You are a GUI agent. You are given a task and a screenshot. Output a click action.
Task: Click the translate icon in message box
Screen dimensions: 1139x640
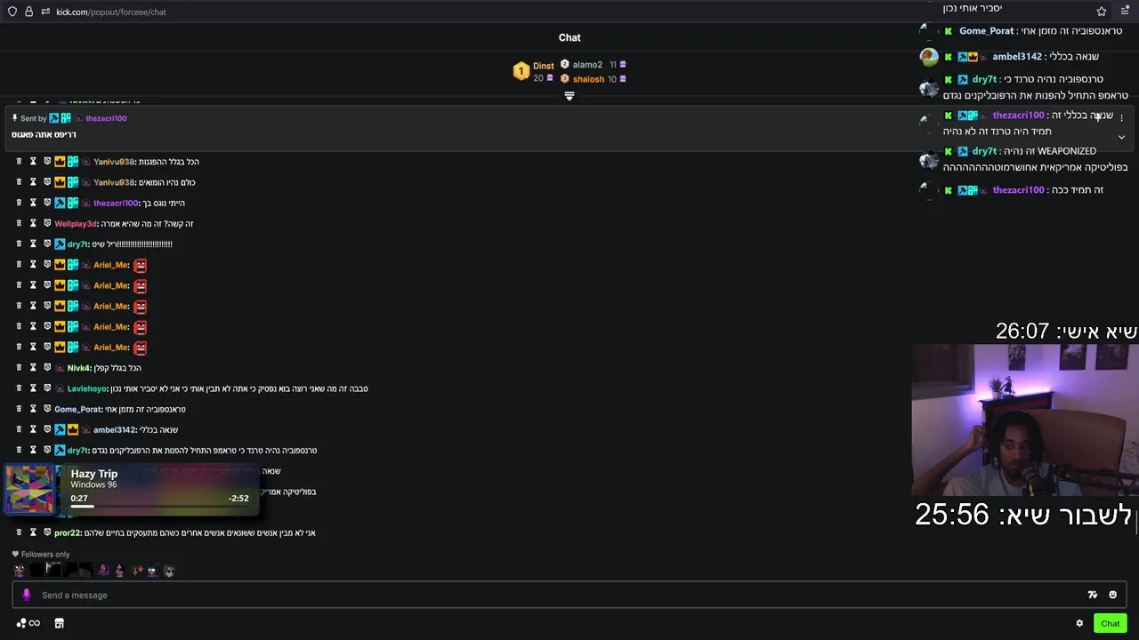[x=1093, y=595]
